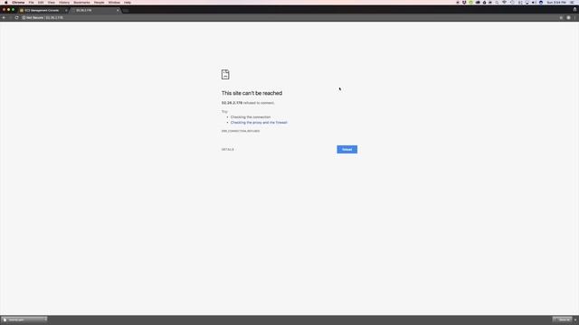Viewport: 579px width, 325px height.
Task: Click the menu bar clock
Action: point(556,2)
